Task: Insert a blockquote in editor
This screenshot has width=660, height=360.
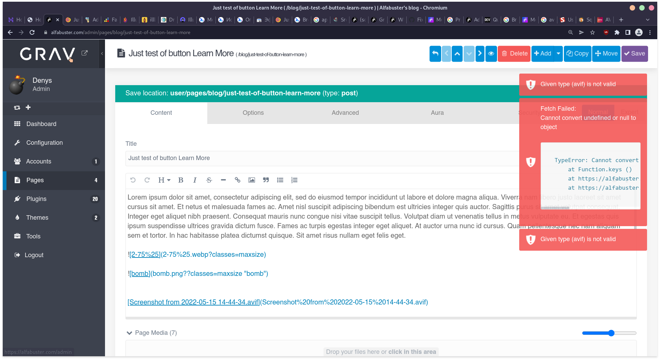Action: click(266, 180)
